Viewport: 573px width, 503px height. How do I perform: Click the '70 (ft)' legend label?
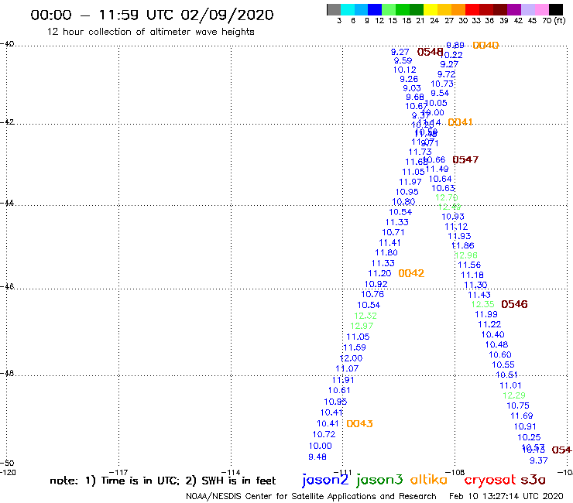tap(554, 21)
